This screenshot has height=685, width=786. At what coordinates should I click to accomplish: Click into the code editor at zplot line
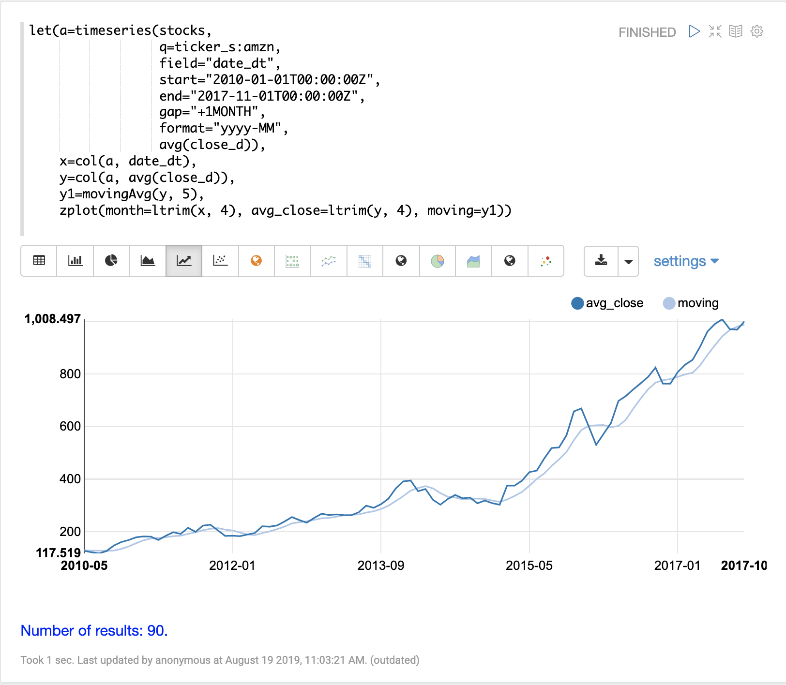point(285,211)
